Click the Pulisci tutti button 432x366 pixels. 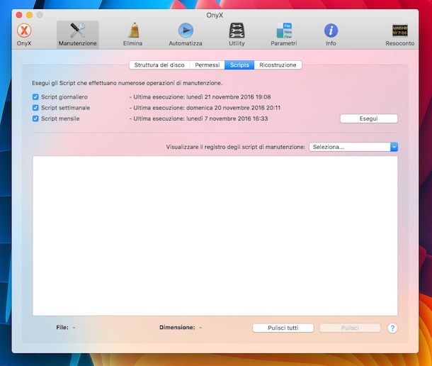(x=283, y=328)
